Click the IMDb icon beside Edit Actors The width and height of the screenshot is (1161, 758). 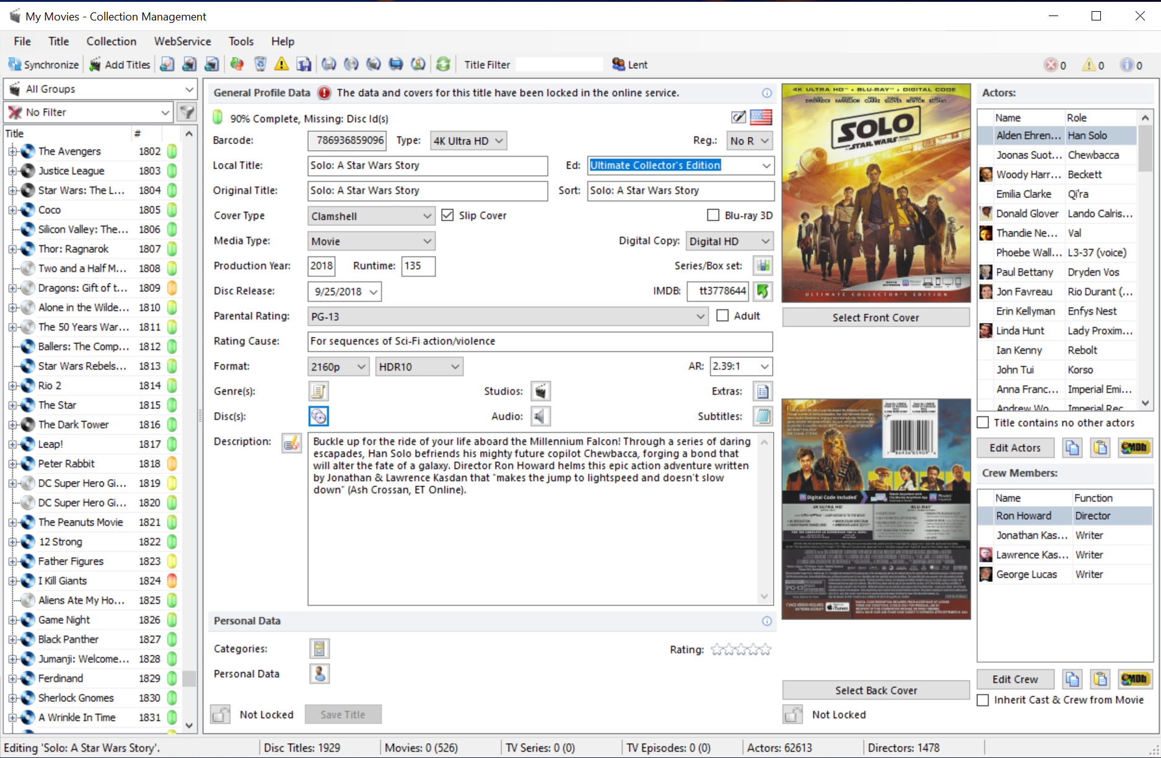1135,447
